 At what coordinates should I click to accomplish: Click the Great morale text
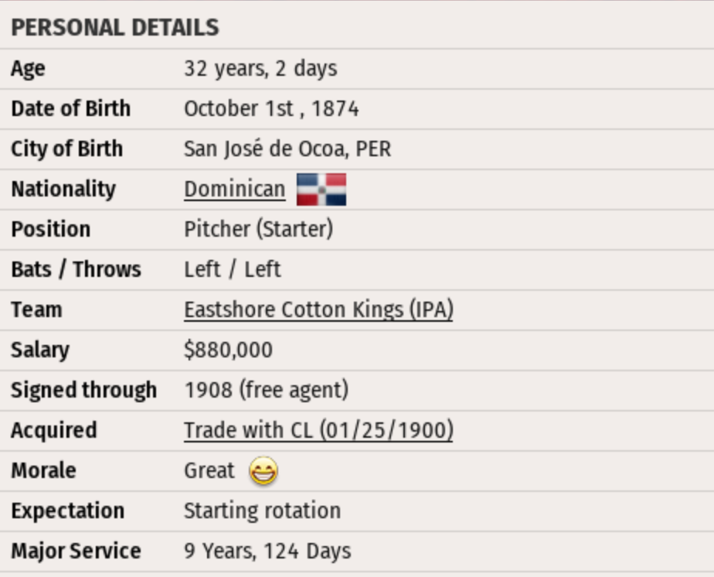pos(209,471)
